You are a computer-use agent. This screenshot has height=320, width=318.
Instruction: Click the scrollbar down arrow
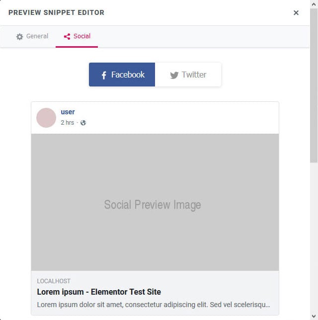click(314, 316)
